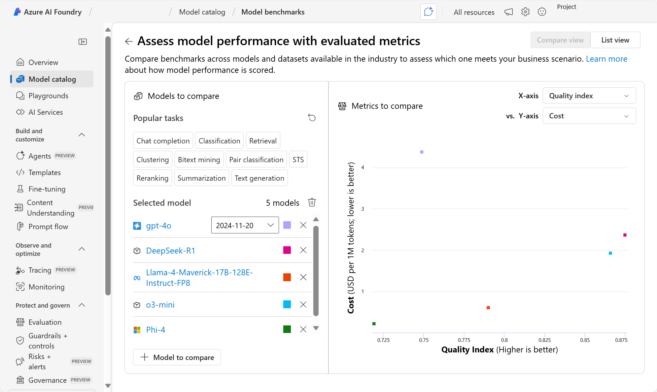The width and height of the screenshot is (657, 392).
Task: Collapse the left sidebar panel icon
Action: (83, 42)
